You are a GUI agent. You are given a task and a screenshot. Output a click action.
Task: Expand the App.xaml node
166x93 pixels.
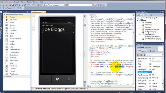[140, 27]
